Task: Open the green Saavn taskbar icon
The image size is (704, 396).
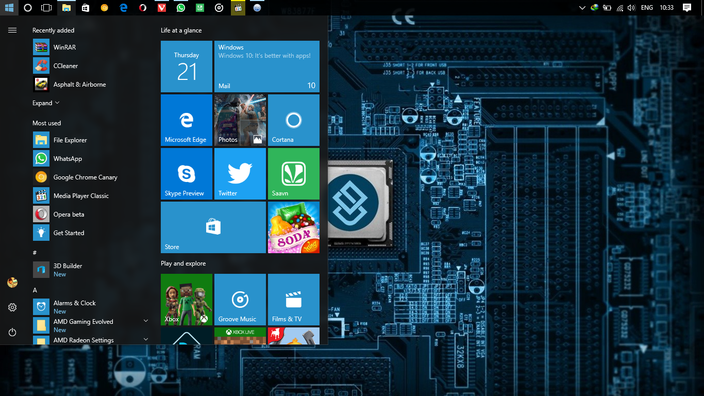Action: (200, 8)
